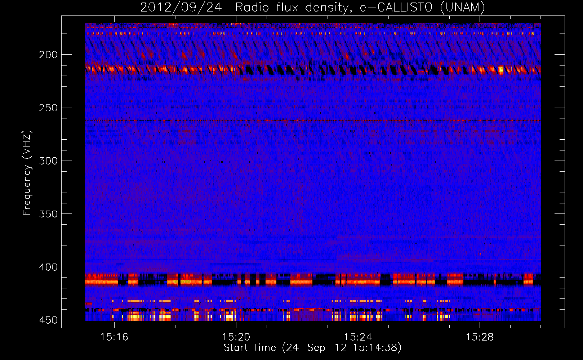Image resolution: width=583 pixels, height=360 pixels.
Task: Click the 200 frequency tick label
Action: click(x=48, y=55)
